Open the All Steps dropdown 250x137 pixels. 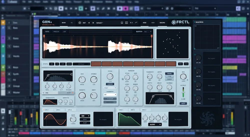[81, 64]
